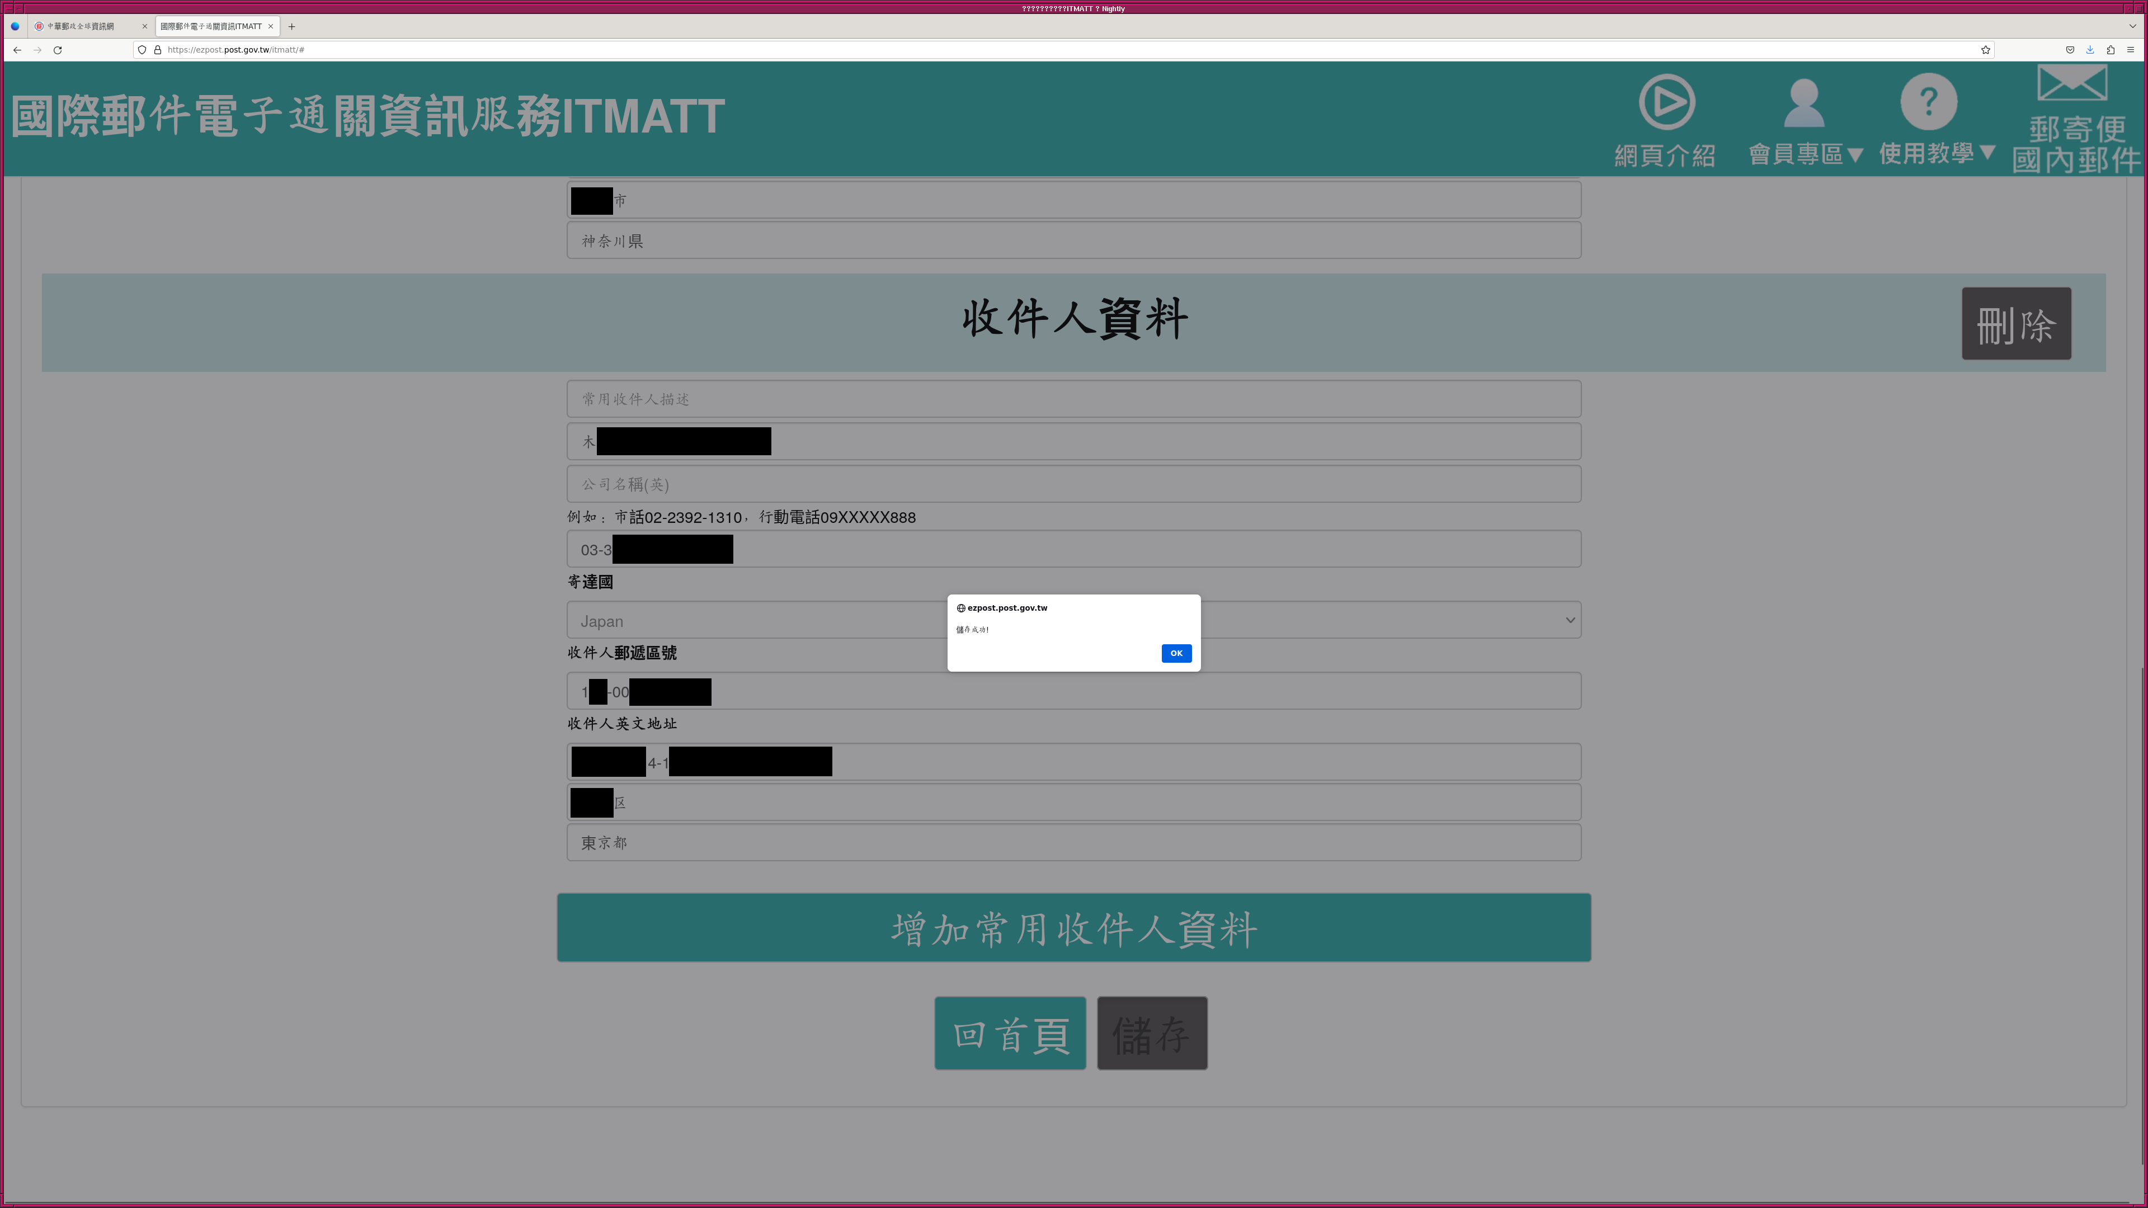Reload the page with refresh icon
The height and width of the screenshot is (1208, 2148).
[x=58, y=50]
